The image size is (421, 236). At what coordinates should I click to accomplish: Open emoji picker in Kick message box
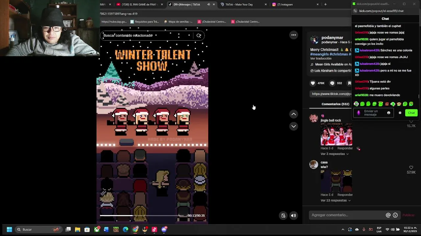388,113
